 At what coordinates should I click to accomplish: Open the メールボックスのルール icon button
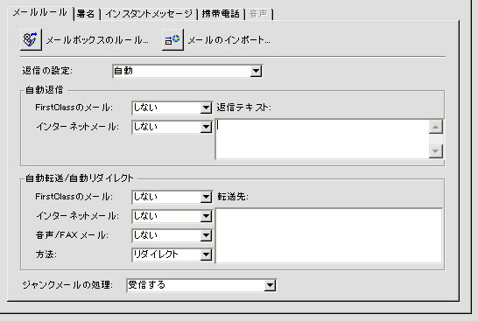point(32,39)
